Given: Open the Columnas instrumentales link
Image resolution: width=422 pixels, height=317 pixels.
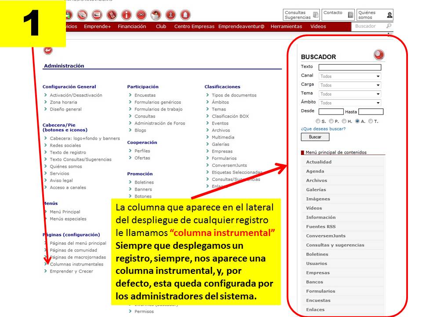Looking at the screenshot, I should 76,264.
